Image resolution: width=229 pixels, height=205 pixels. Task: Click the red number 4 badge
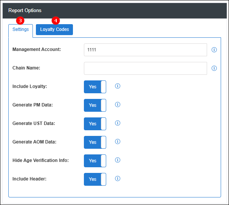56,20
